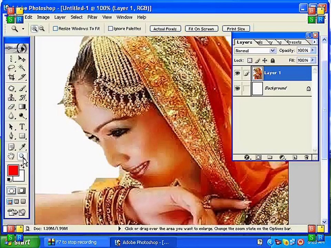Select the Healing Brush tool
This screenshot has height=248, width=331.
pyautogui.click(x=11, y=88)
